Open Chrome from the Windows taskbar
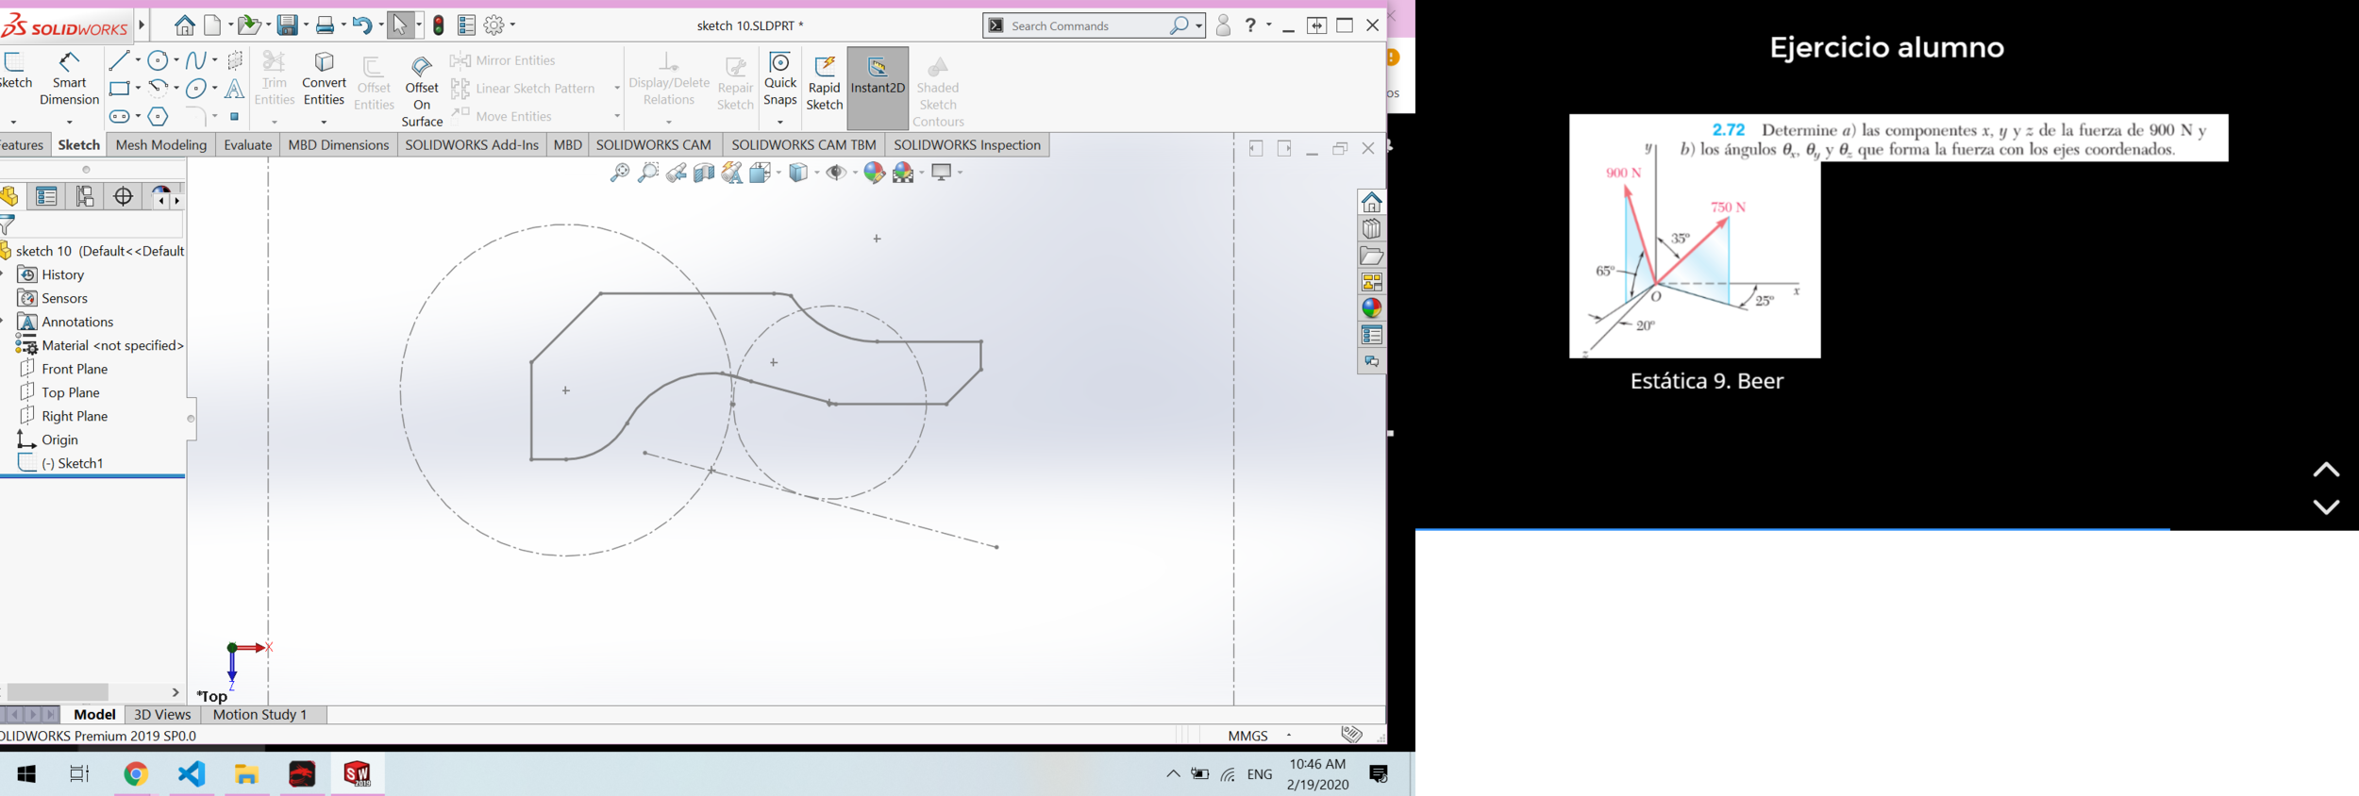This screenshot has width=2359, height=796. coord(136,774)
